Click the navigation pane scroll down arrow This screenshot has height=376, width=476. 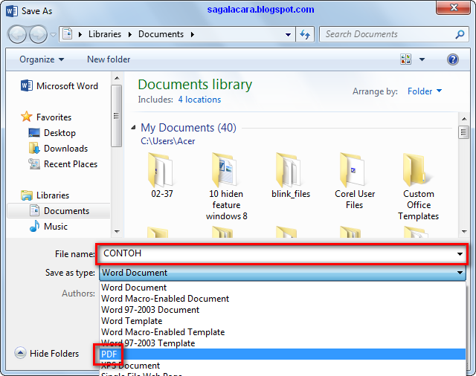click(117, 232)
